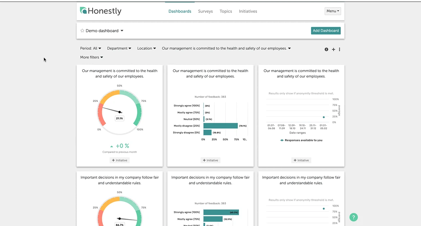Open the Department filter dropdown
Viewport: 421px width, 226px height.
(119, 48)
